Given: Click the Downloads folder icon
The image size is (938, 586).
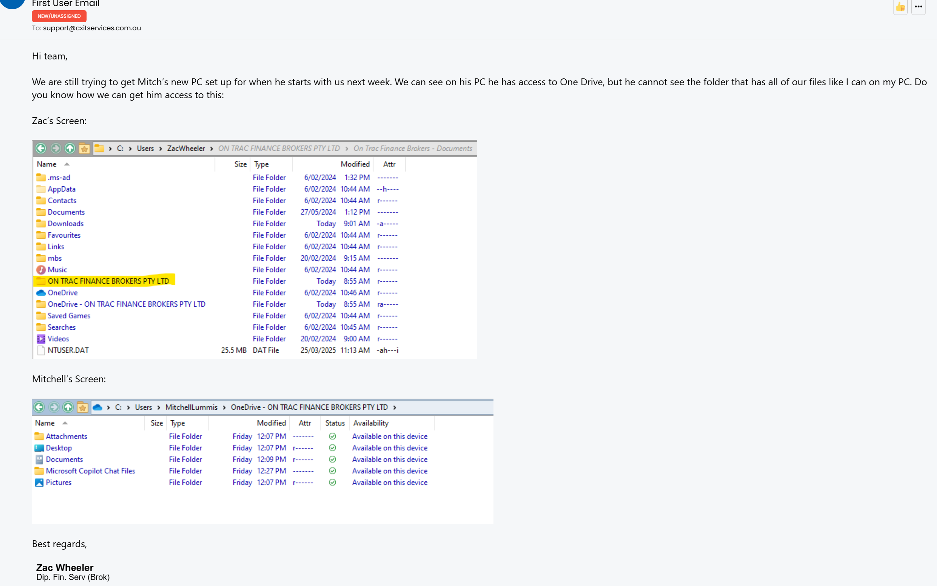Looking at the screenshot, I should [41, 223].
